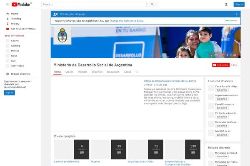Click the language banner person icon
This screenshot has width=250, height=166.
(55, 14)
